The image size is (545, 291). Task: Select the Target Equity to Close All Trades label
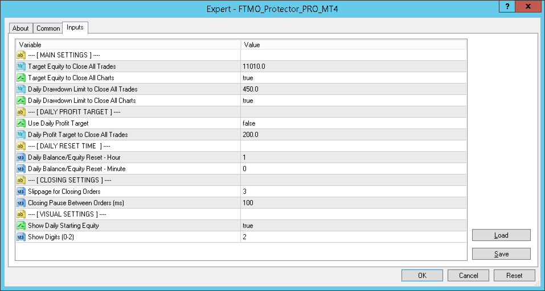pyautogui.click(x=72, y=66)
